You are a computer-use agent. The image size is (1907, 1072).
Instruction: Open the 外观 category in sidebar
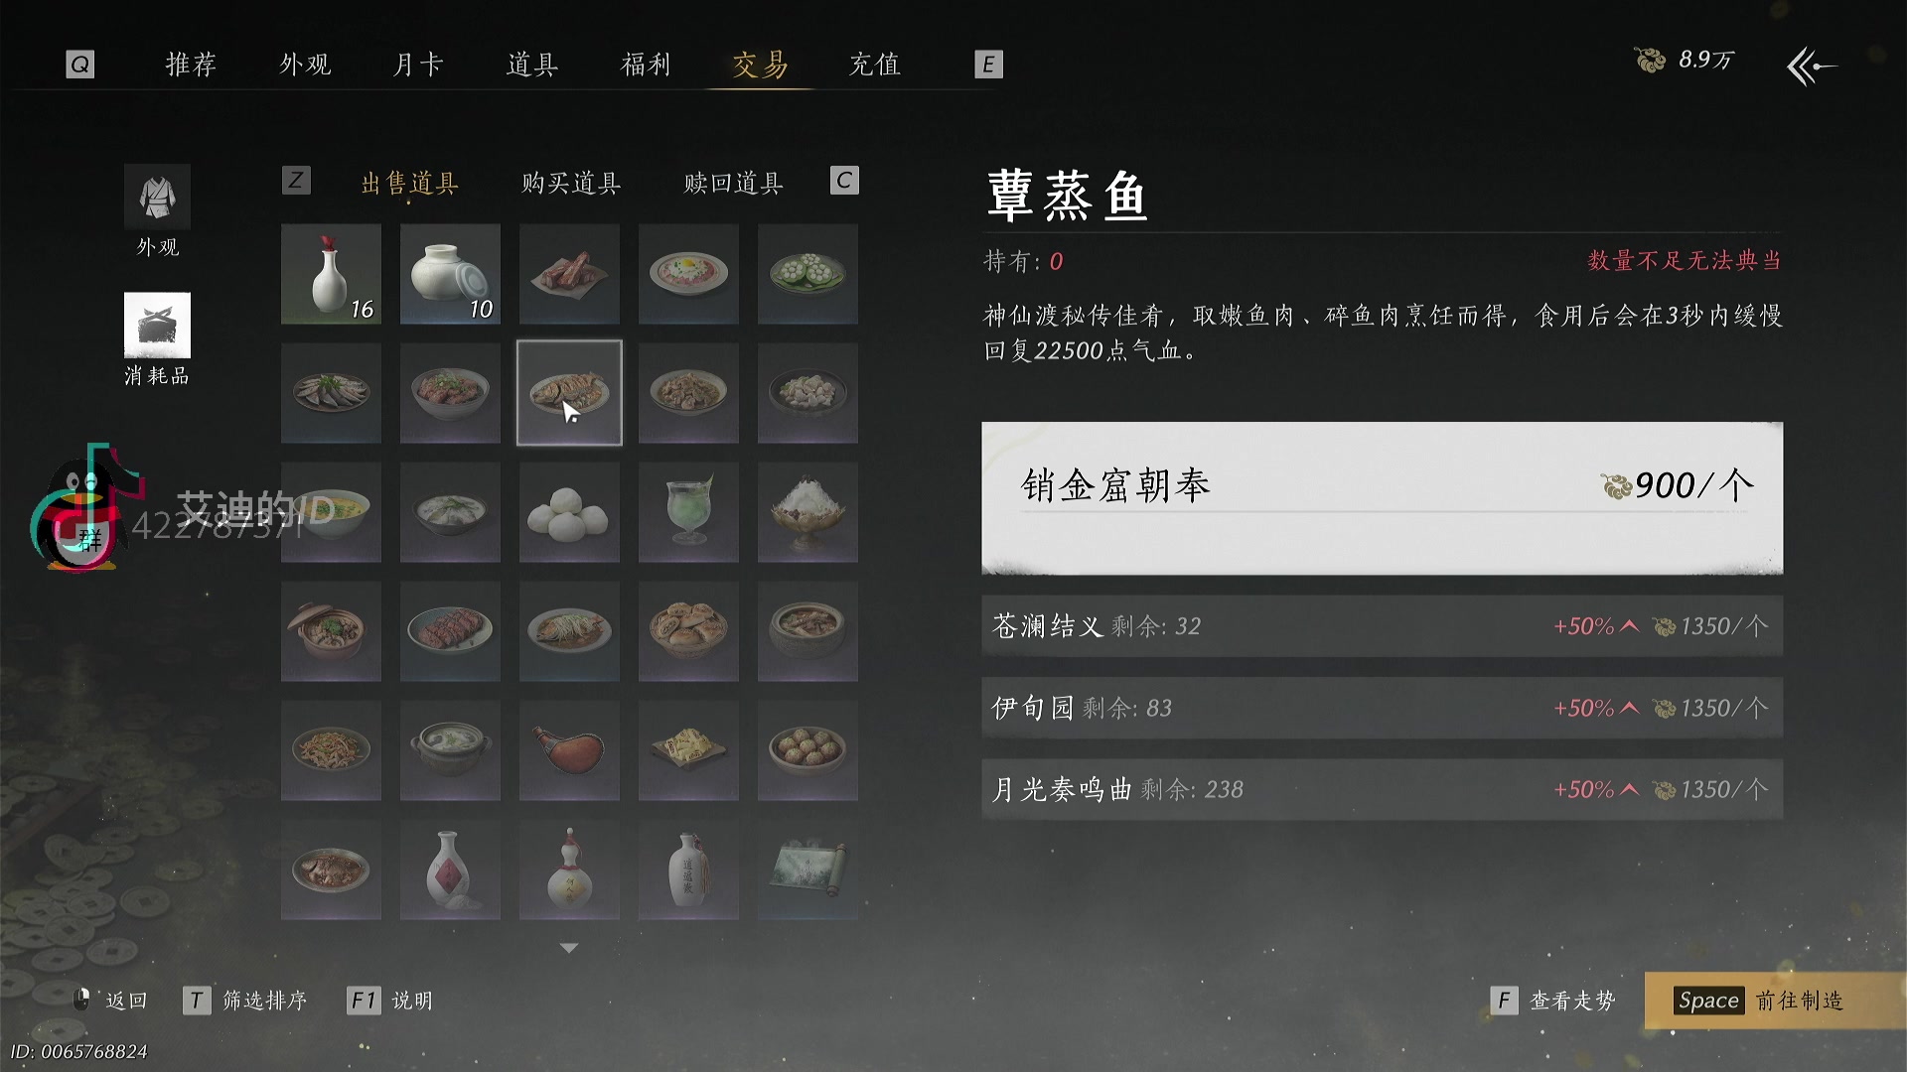pos(157,211)
